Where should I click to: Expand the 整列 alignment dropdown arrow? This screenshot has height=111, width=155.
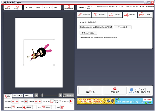coord(54,107)
